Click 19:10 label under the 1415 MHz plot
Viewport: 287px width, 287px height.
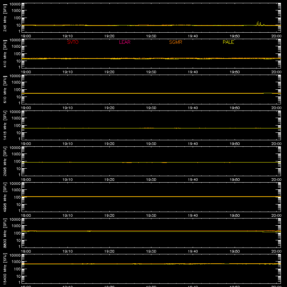coord(68,144)
